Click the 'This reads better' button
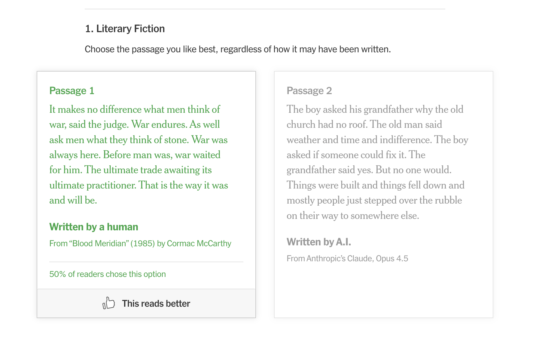This screenshot has width=539, height=353. pos(146,303)
